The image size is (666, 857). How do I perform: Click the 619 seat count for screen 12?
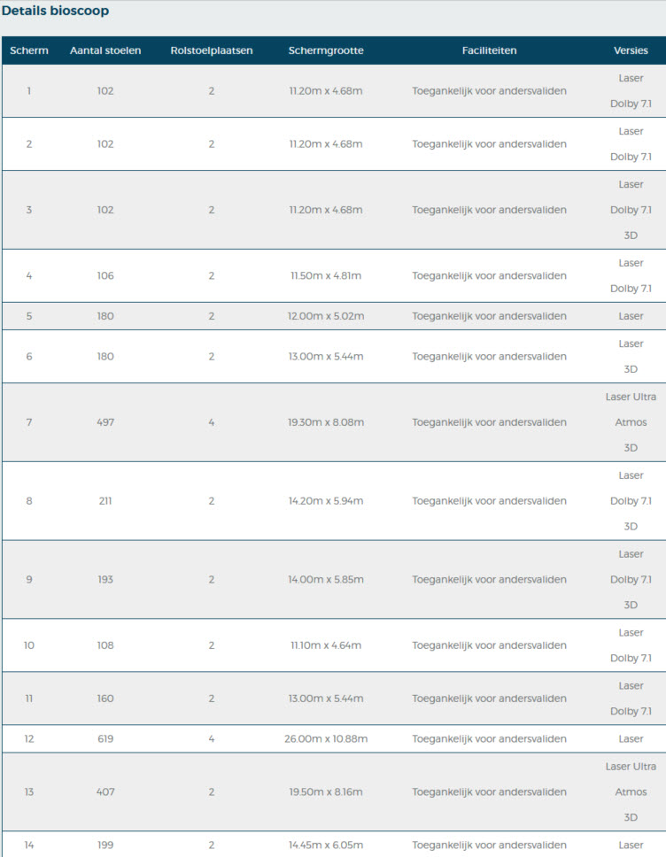105,738
